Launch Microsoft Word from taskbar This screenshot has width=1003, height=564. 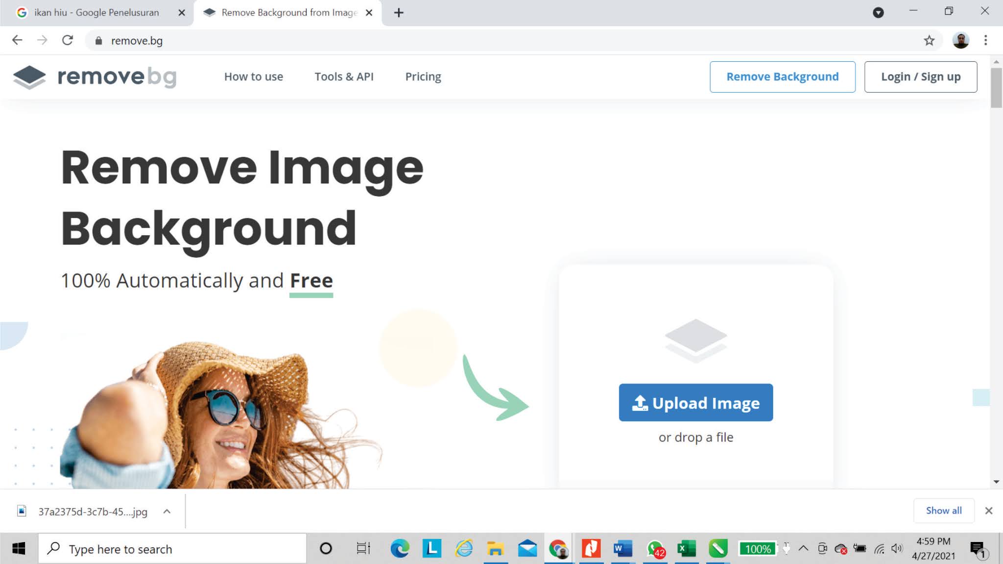pos(622,548)
